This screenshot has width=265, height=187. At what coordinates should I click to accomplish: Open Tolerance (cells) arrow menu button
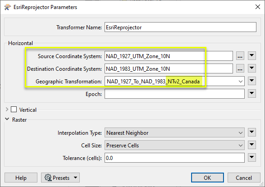pyautogui.click(x=252, y=157)
